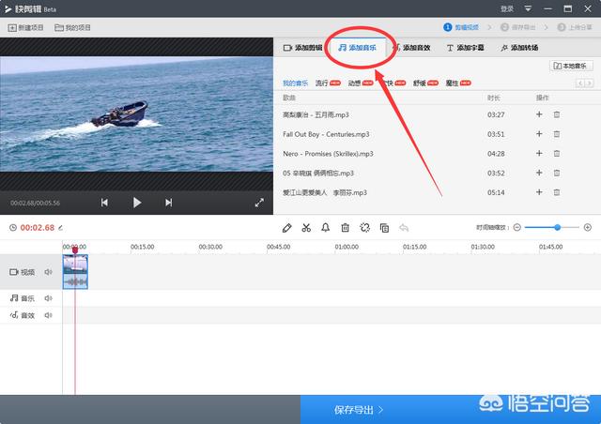This screenshot has height=424, width=601.
Task: Open the 添加音乐 (add music) tab
Action: (357, 48)
